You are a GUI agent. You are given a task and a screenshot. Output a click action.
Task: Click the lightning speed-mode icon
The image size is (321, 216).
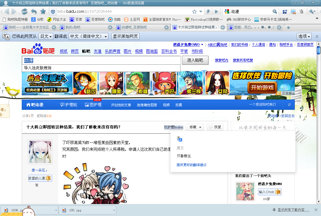208,11
